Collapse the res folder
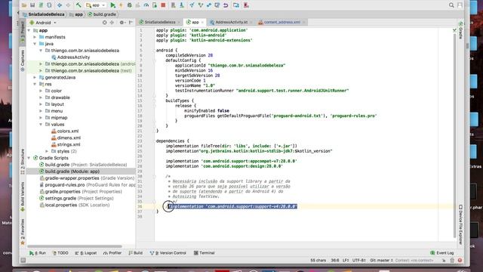The width and height of the screenshot is (483, 272). tap(35, 84)
